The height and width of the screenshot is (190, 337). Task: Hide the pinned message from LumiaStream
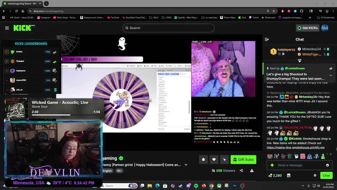pos(331,68)
